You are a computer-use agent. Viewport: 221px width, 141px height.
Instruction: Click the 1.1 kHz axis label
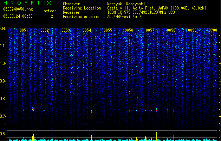click(x=3, y=46)
